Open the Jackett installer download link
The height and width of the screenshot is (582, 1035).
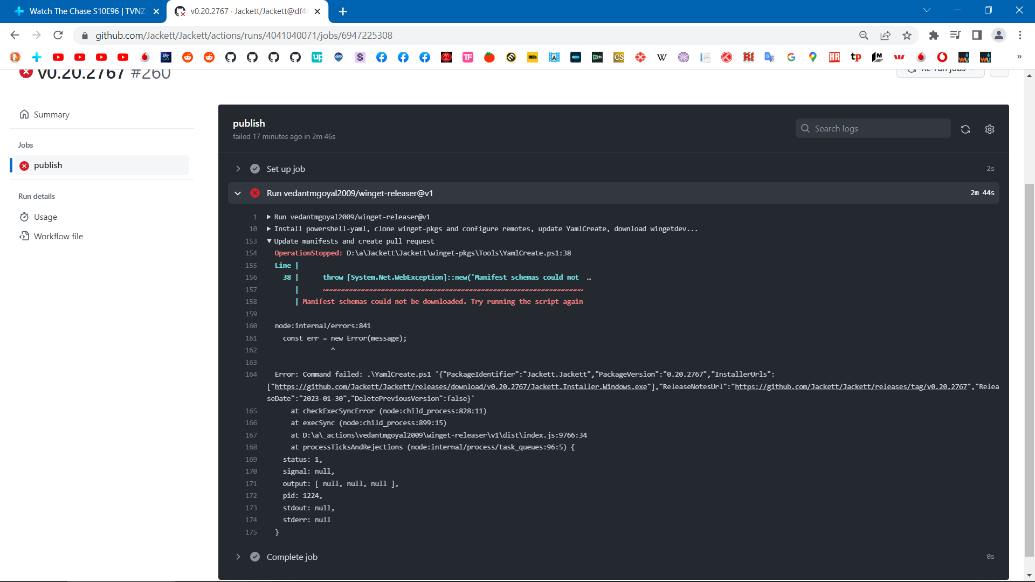click(459, 386)
